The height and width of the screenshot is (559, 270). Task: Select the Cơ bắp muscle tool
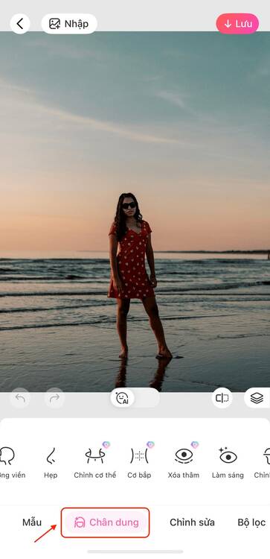(x=139, y=463)
